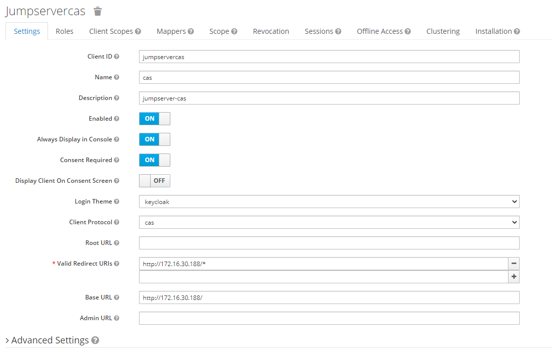Open the help icon beside Advanced Settings
The width and height of the screenshot is (552, 352).
pos(95,340)
